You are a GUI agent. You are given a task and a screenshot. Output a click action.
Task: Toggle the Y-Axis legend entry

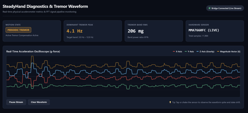click(x=189, y=52)
